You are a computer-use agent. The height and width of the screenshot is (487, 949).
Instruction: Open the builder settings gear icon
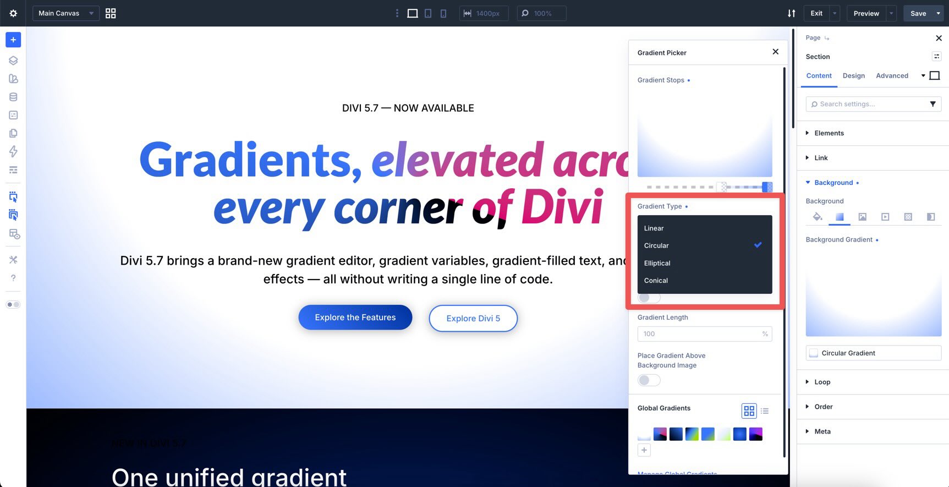[13, 13]
